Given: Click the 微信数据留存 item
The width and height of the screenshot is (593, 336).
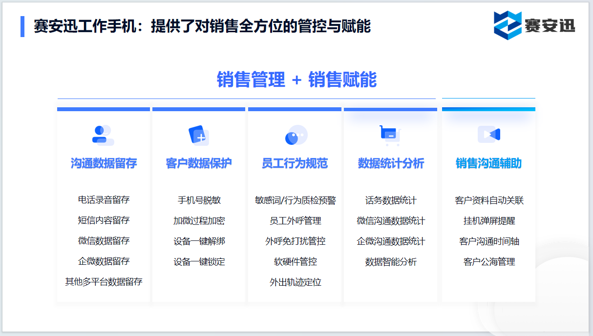Looking at the screenshot, I should (104, 241).
